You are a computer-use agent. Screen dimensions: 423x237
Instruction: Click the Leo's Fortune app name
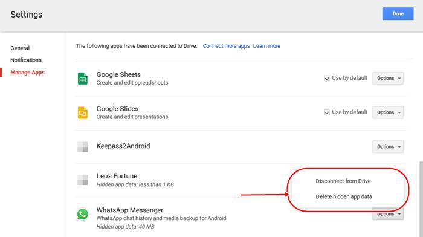tap(117, 176)
